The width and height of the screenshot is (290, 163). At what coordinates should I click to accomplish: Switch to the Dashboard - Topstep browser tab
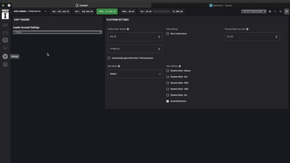pos(221,5)
